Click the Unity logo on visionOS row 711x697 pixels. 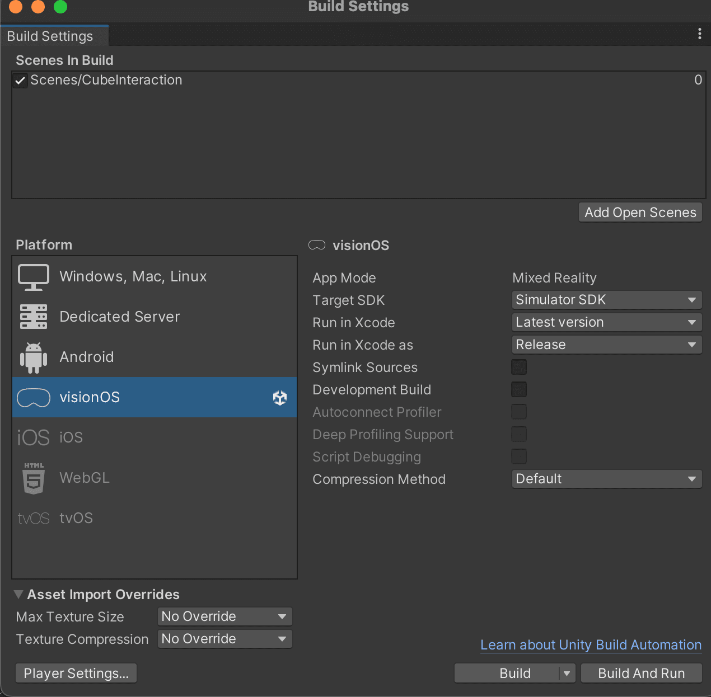click(x=280, y=398)
